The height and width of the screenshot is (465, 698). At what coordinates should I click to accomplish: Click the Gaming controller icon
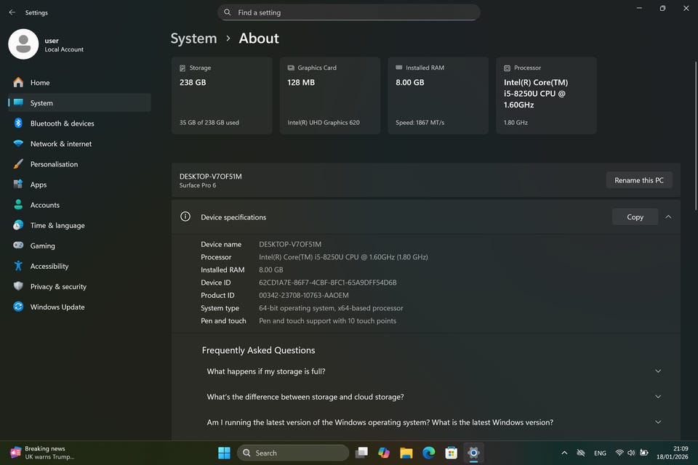[18, 245]
